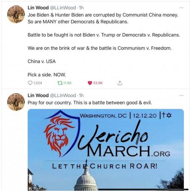
Task: Click @LLinWood handle on the second tweet
Action: click(63, 95)
